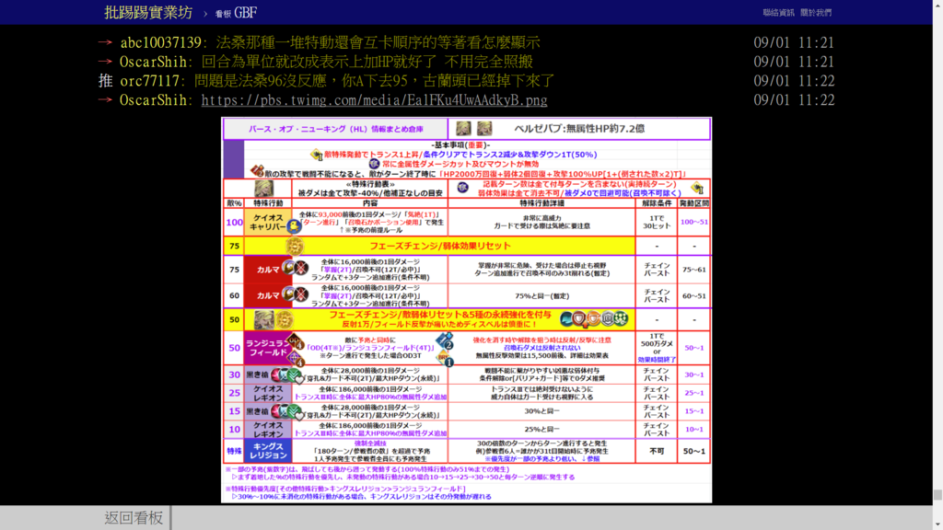This screenshot has height=530, width=943.
Task: Select comment text starting 回合為單位就改成
Action: [367, 62]
